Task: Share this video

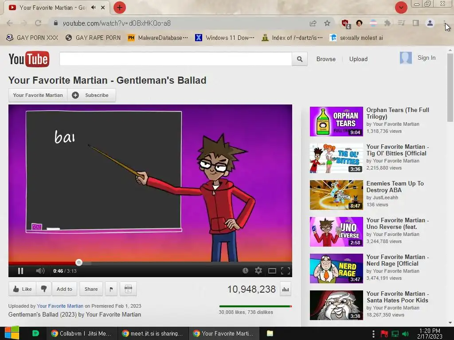Action: 91,289
